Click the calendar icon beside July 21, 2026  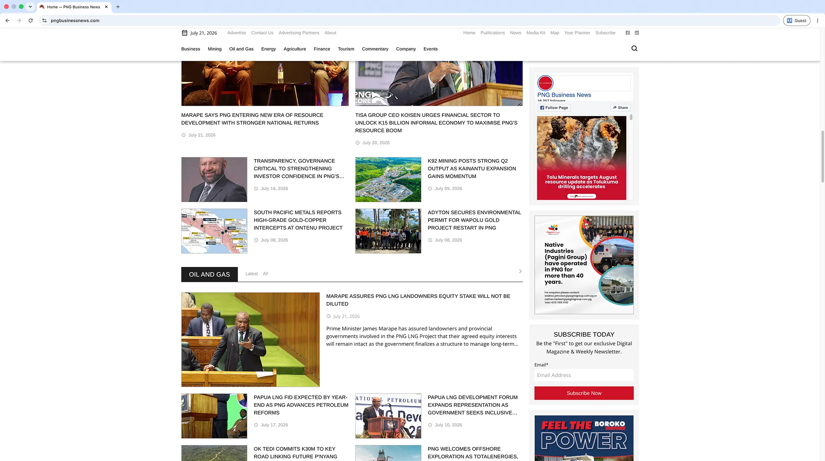[x=185, y=33]
